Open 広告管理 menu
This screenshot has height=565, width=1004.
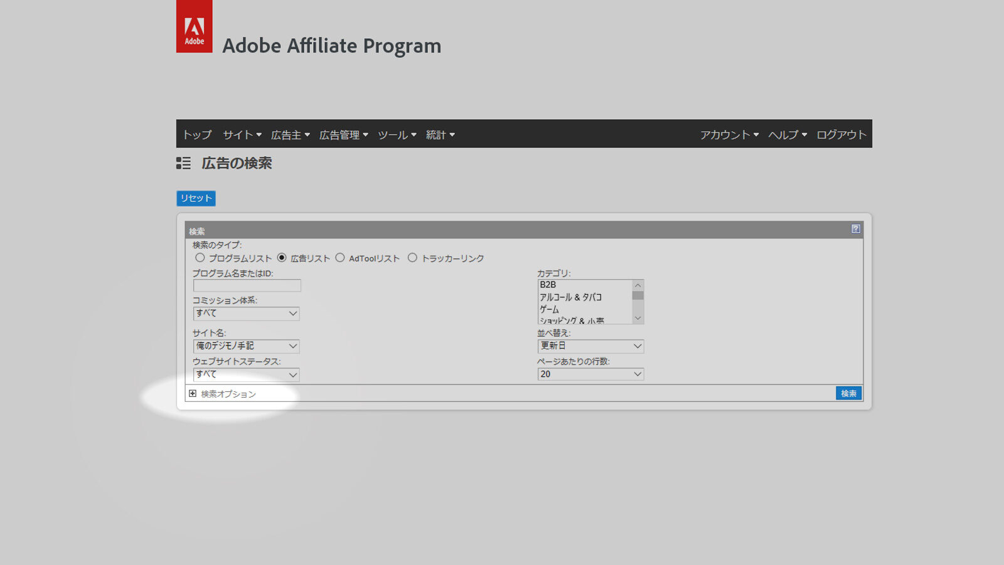tap(344, 134)
